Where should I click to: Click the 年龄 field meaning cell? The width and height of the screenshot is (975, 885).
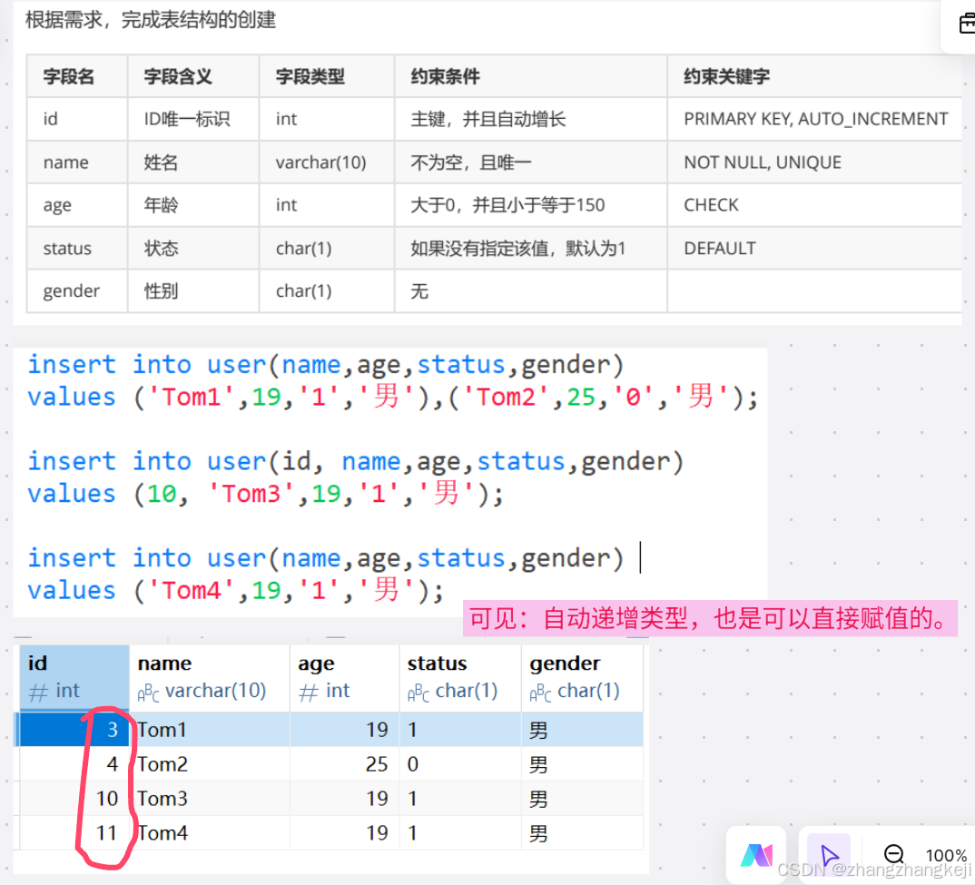193,205
